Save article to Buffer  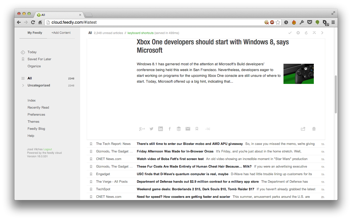tap(179, 129)
